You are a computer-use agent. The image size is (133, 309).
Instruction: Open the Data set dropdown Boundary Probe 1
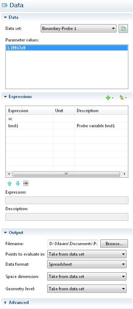tap(79, 28)
